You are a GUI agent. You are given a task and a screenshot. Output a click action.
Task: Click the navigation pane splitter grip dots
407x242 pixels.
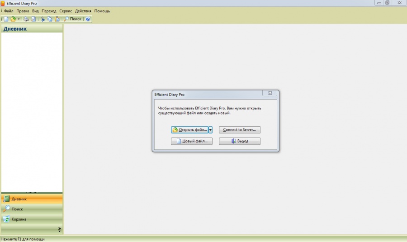[32, 193]
